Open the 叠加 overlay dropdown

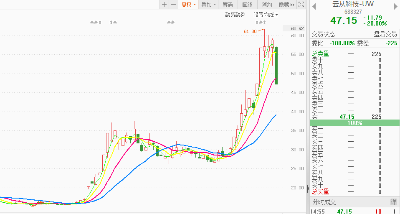[208, 5]
